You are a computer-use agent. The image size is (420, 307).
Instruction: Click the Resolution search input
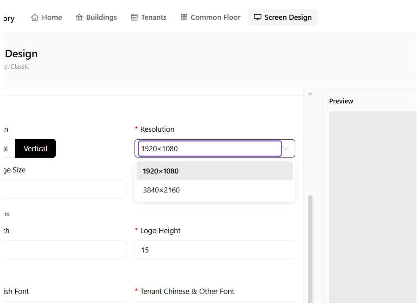coord(210,149)
